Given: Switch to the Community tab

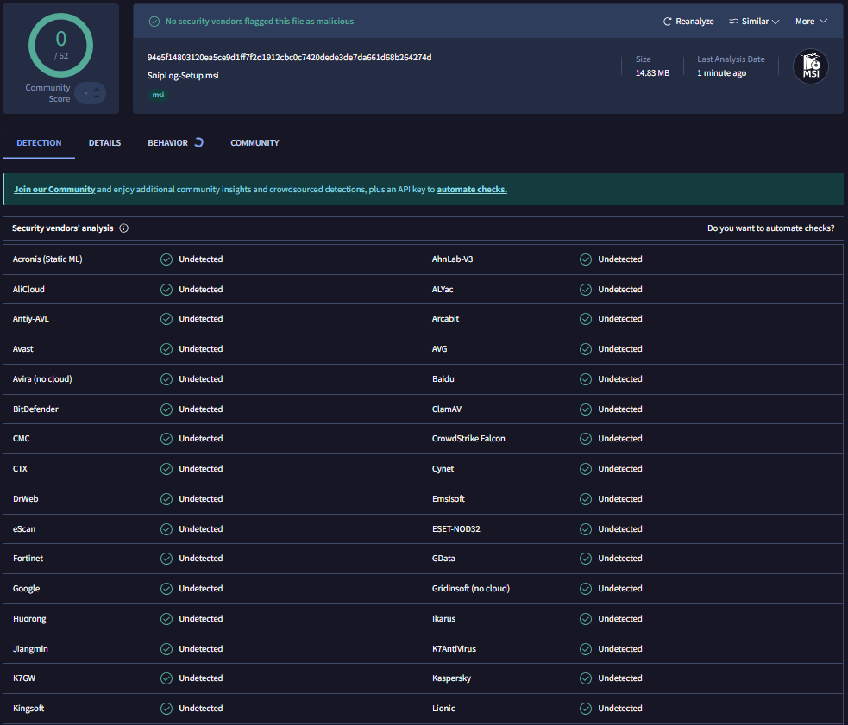Looking at the screenshot, I should click(254, 142).
